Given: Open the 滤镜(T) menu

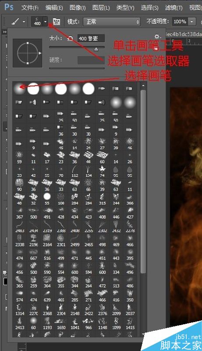Looking at the screenshot, I should point(174,8).
